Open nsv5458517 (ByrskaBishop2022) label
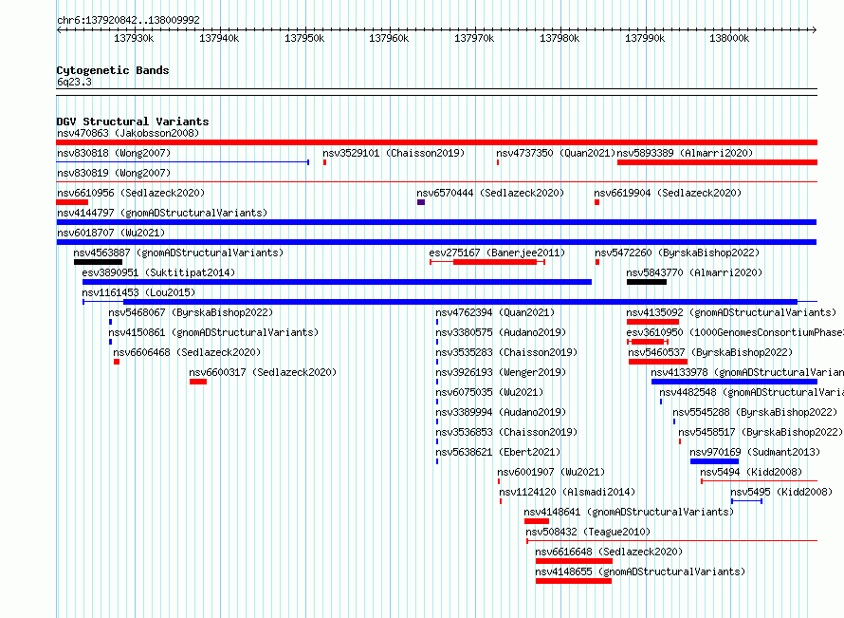Image resolution: width=844 pixels, height=618 pixels. pos(761,432)
